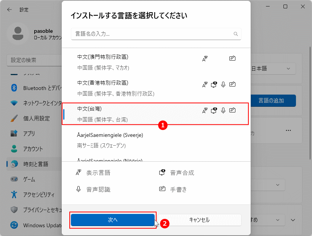The image size is (312, 236).
Task: Click the 設定の検索 search box
Action: point(34,60)
